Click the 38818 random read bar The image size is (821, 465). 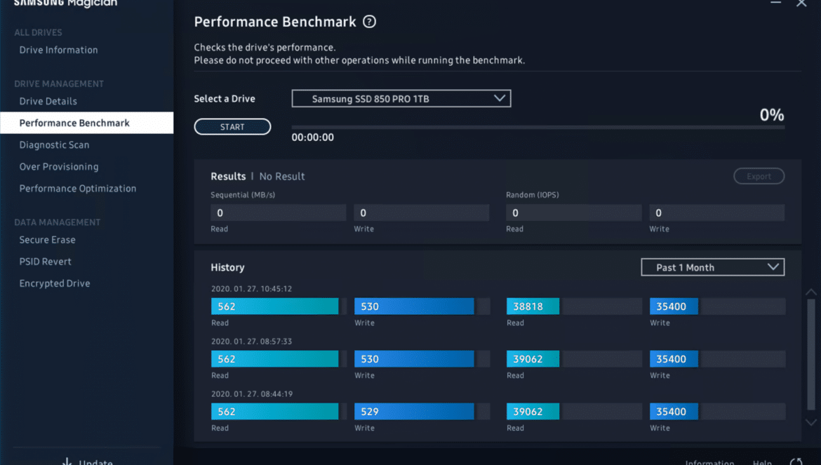(x=533, y=306)
